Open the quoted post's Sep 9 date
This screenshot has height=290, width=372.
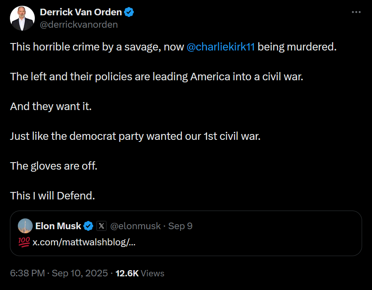[180, 226]
